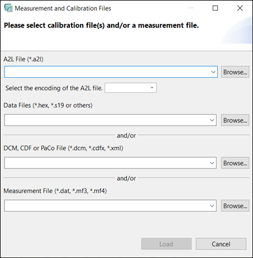Focus the A2L File path field

tap(107, 72)
